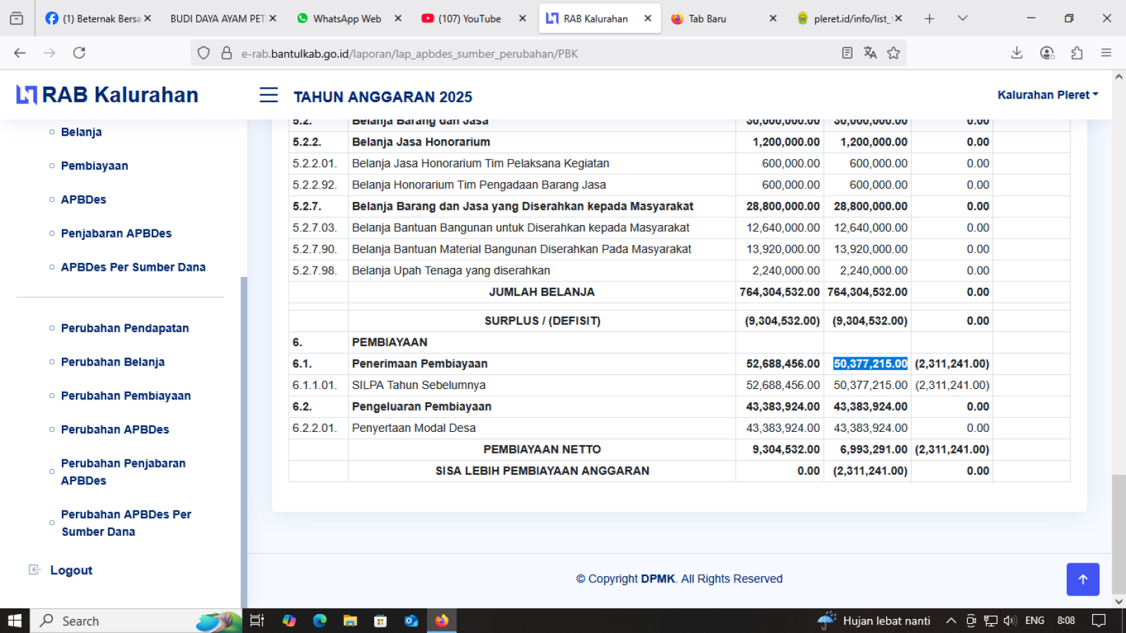
Task: Open the Firefox reader view icon
Action: tap(847, 53)
